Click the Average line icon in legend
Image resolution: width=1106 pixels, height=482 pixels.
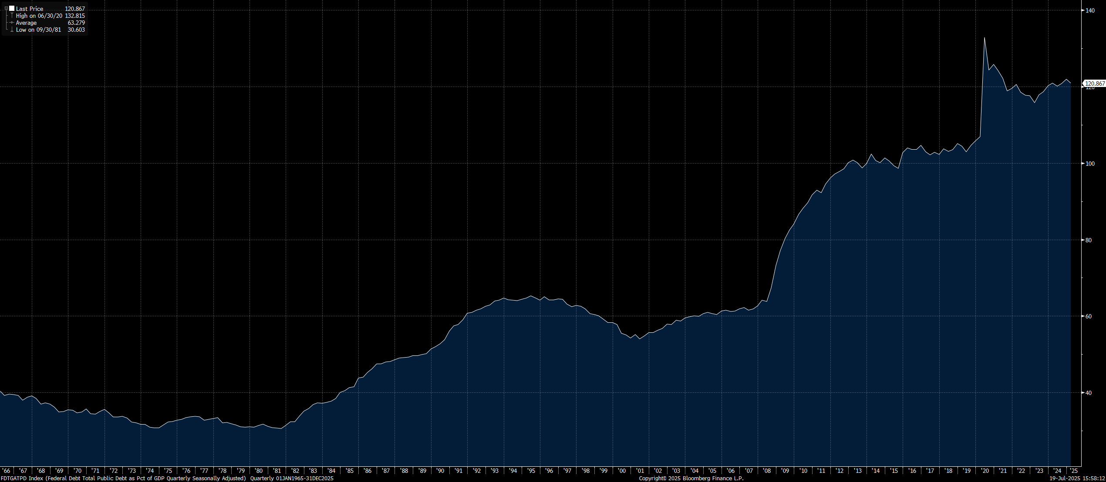[12, 23]
